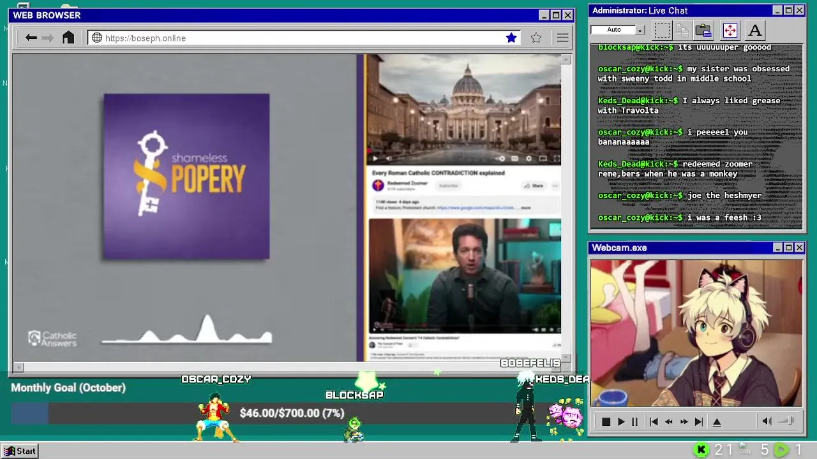Mute the embedded Vatican video volume
The image size is (817, 459).
tap(389, 158)
